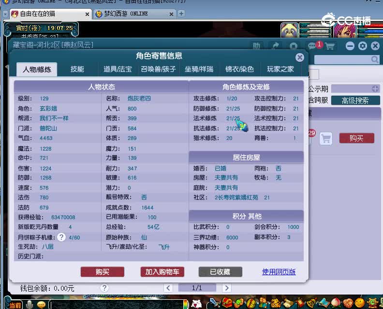Click 加入购物车 button
The height and width of the screenshot is (309, 383).
[x=162, y=272]
